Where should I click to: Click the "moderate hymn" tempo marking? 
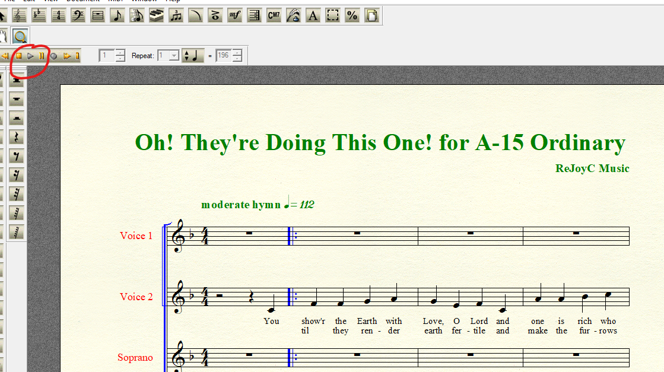[241, 205]
